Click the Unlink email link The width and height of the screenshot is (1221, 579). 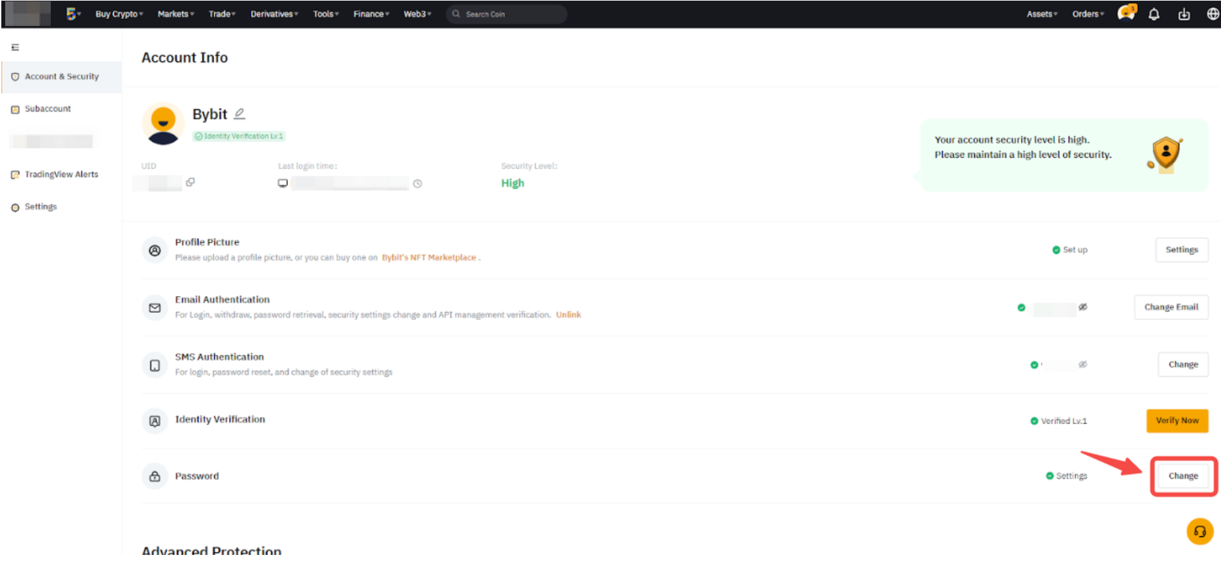568,315
